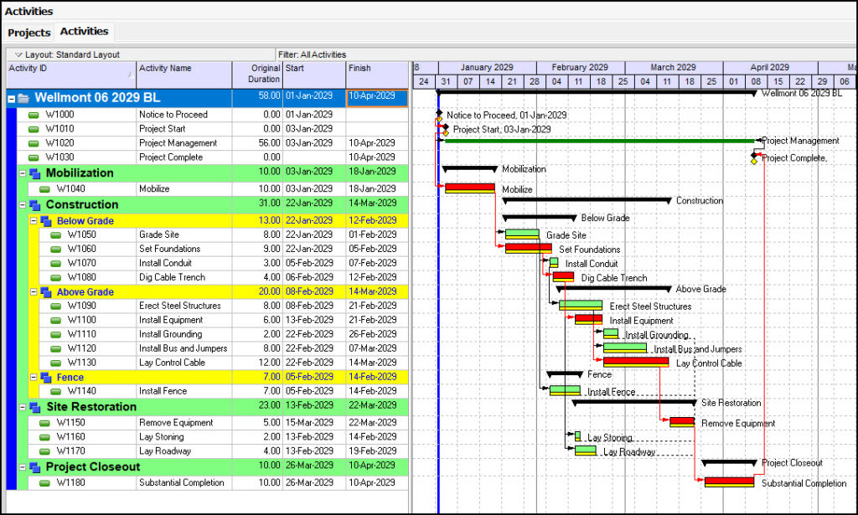Click the green Project Management Gantt bar

pyautogui.click(x=600, y=141)
